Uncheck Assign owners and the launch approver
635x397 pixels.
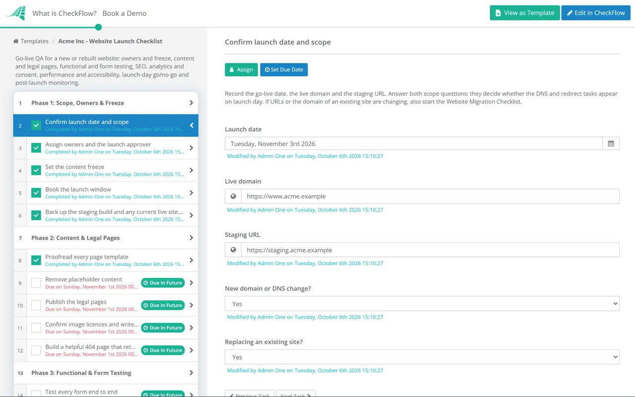coord(36,148)
